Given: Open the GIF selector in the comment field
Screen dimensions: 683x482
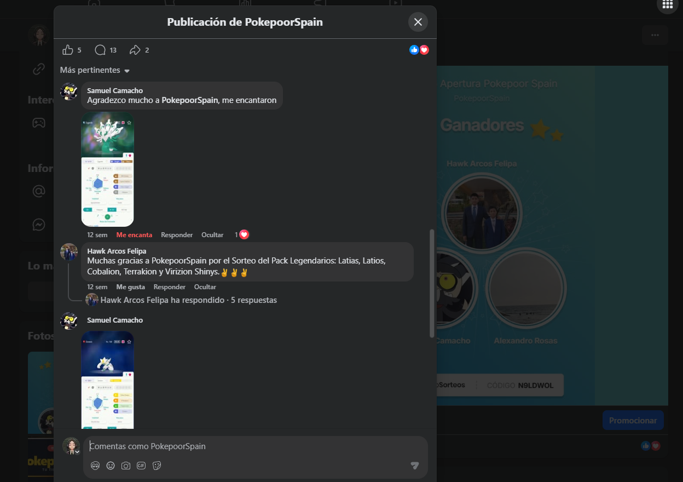Looking at the screenshot, I should (x=141, y=466).
